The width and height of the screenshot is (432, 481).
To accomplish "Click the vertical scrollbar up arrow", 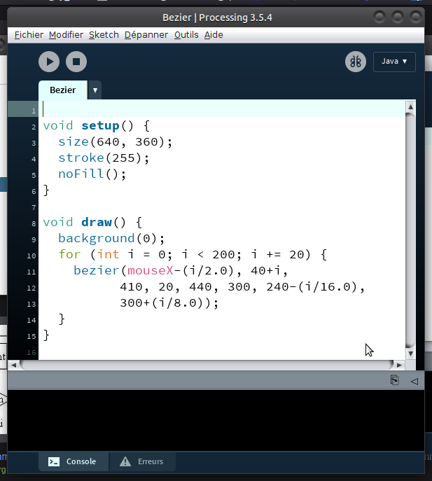I will pos(410,107).
